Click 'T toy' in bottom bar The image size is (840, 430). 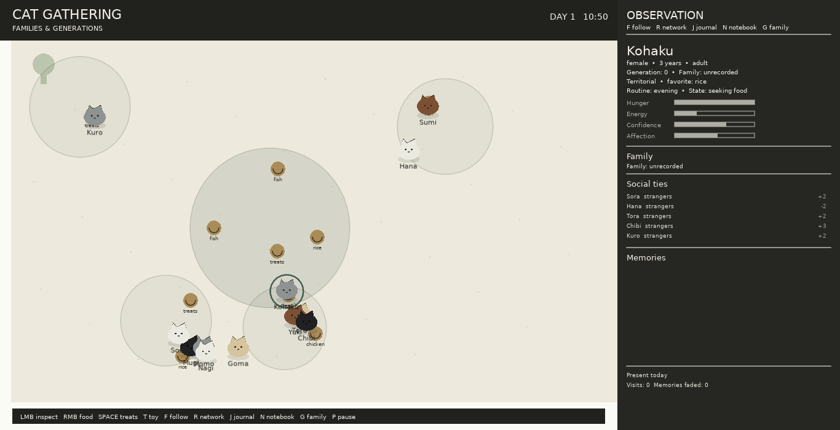[x=151, y=417]
